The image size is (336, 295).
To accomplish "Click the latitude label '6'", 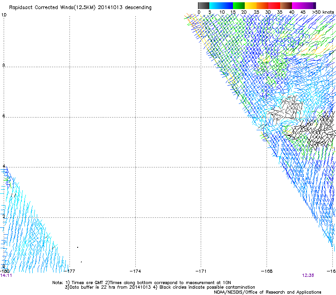I will tap(4, 116).
